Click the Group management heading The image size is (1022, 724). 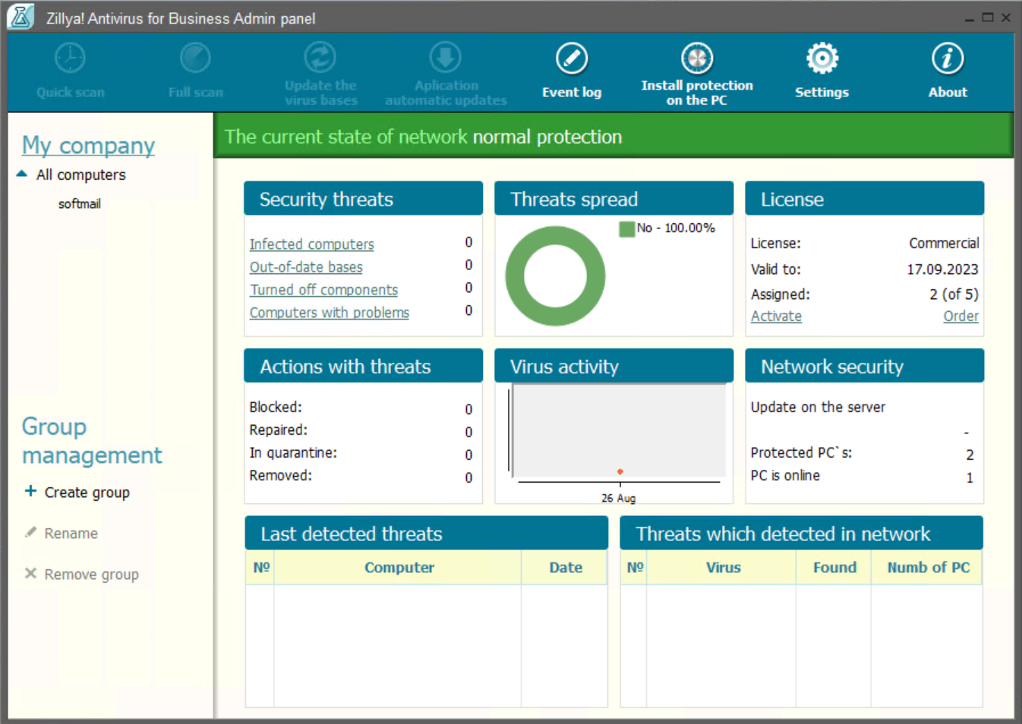coord(92,440)
